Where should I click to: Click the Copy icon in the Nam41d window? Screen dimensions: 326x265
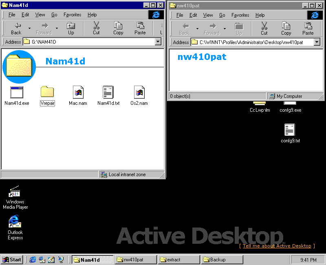pos(118,29)
